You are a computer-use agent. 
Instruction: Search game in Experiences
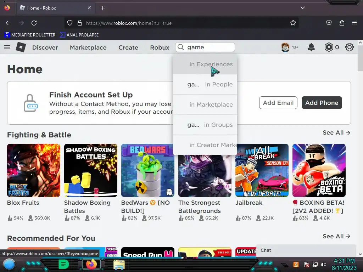pos(205,64)
